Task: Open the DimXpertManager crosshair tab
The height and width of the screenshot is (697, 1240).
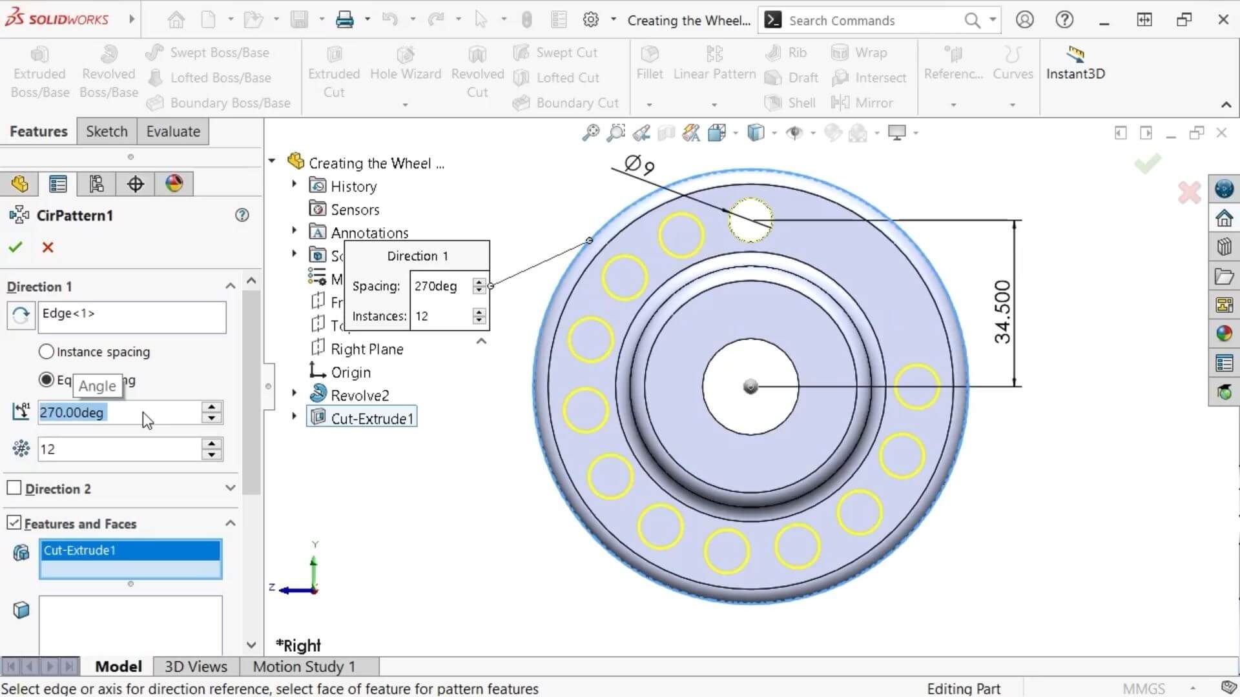Action: tap(135, 185)
